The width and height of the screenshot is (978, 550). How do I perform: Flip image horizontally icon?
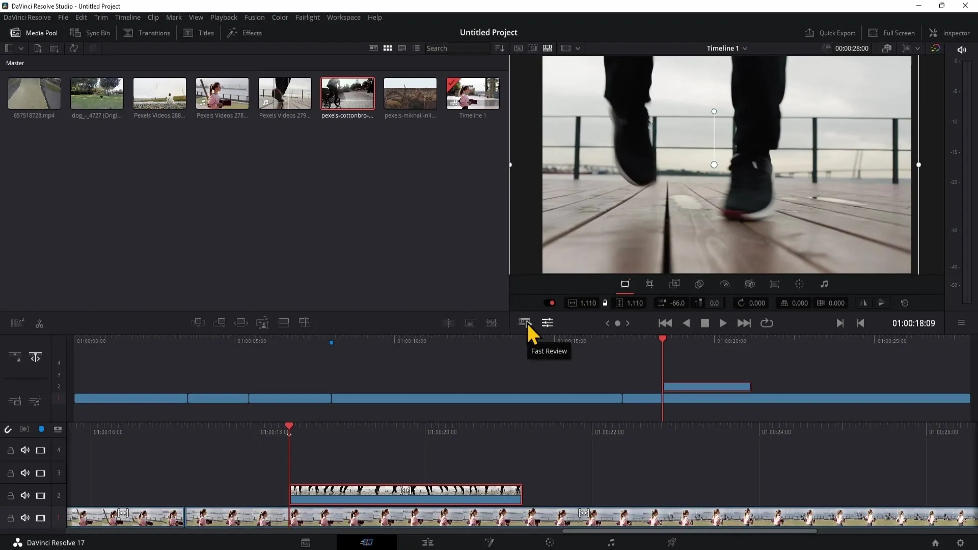863,303
